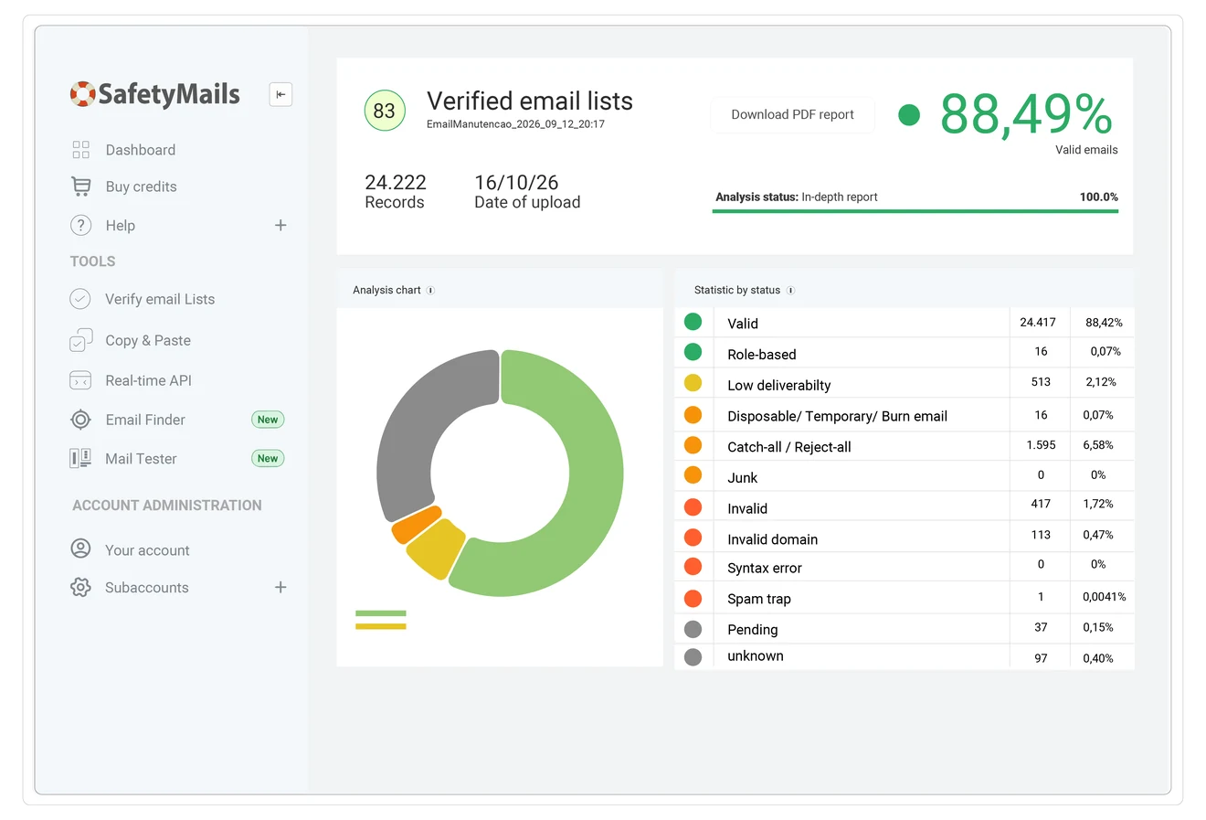Viewport: 1206px width, 820px height.
Task: Click the yellow Low deliverabilty status dot
Action: point(693,383)
